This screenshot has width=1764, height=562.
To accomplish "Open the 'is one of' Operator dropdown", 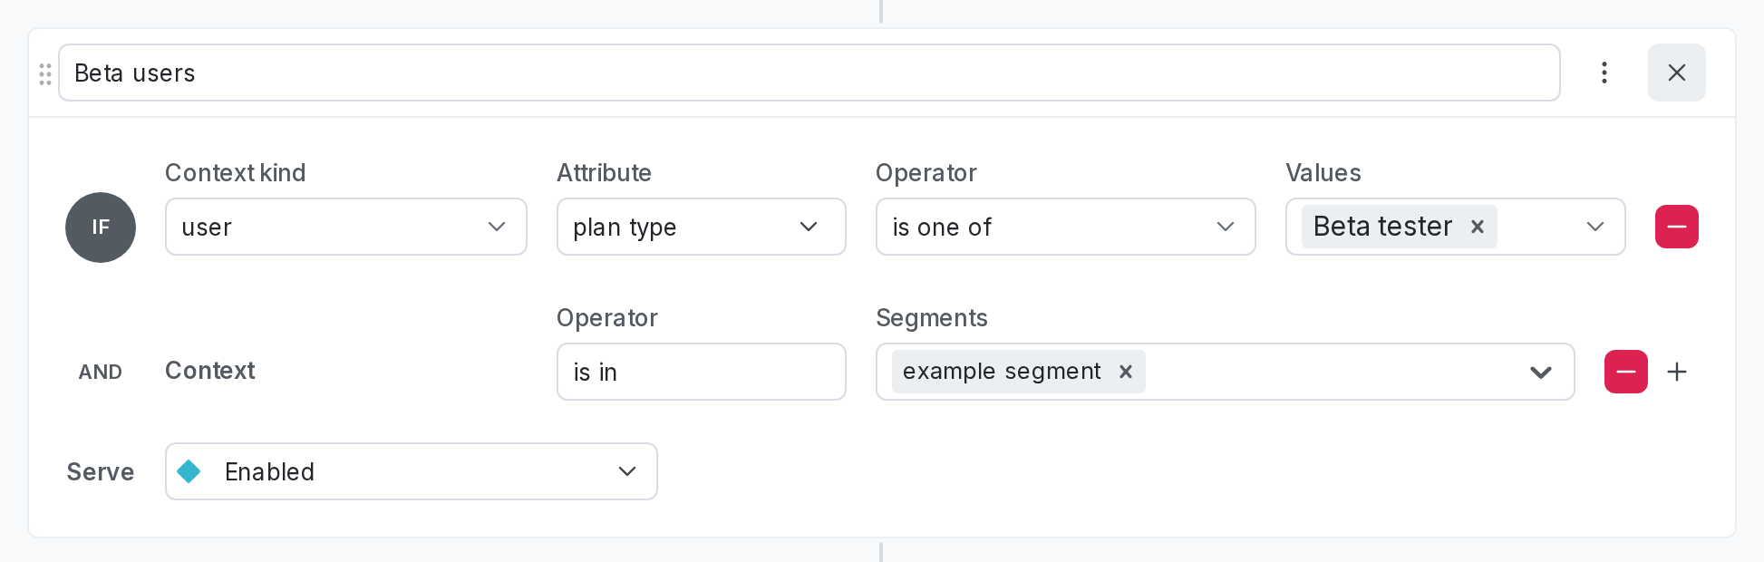I will tap(1066, 227).
